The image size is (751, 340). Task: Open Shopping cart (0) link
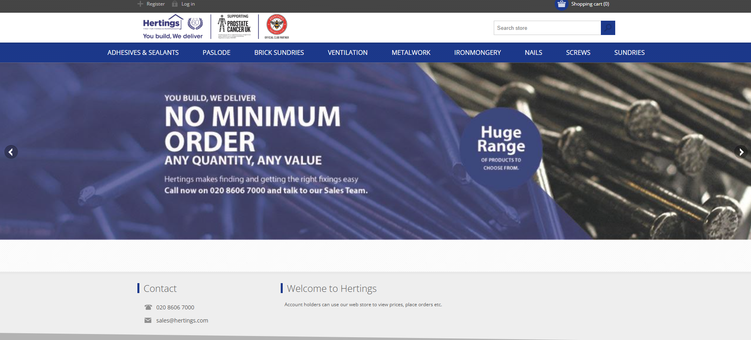point(590,4)
